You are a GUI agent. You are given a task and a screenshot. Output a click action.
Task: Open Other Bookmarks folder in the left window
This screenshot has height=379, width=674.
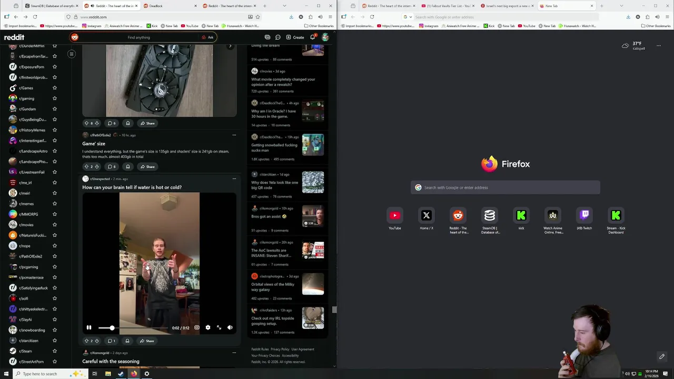click(x=319, y=26)
